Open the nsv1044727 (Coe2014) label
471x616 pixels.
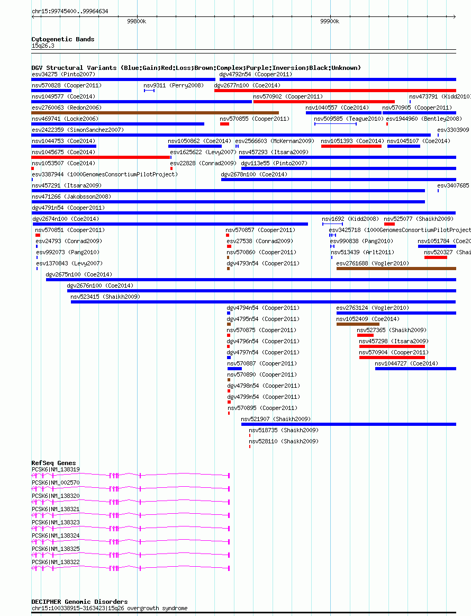[x=406, y=363]
